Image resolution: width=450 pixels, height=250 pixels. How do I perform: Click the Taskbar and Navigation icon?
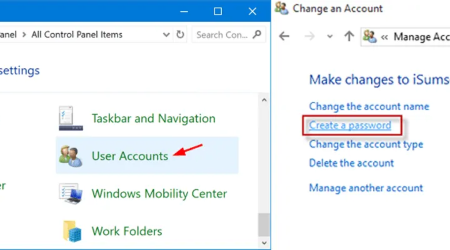(x=70, y=118)
